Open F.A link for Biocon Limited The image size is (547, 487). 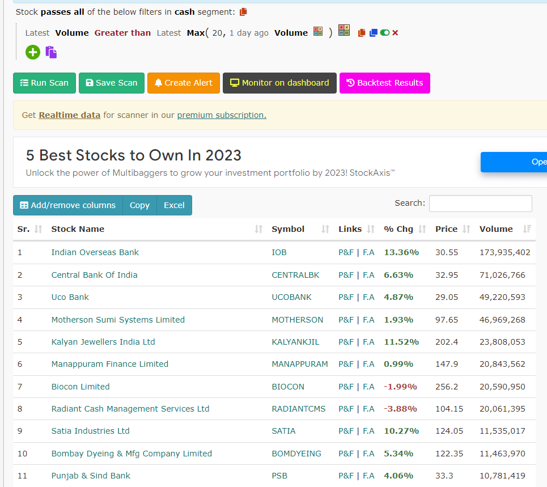369,387
